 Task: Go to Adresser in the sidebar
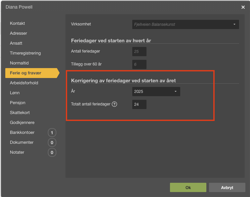click(x=18, y=33)
